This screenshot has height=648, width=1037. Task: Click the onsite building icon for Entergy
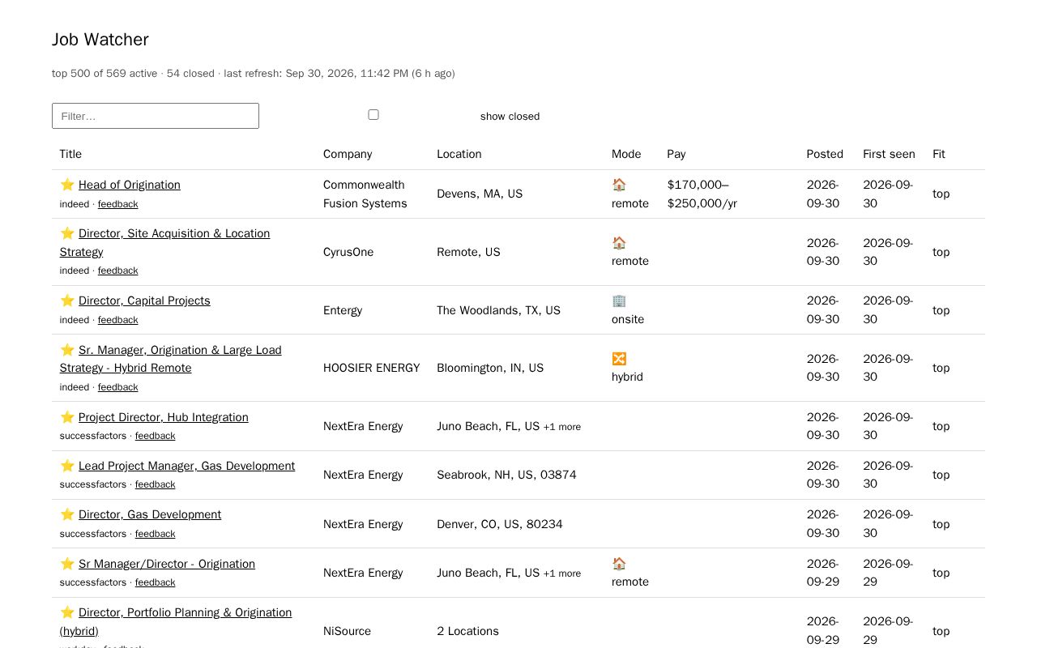pos(619,301)
